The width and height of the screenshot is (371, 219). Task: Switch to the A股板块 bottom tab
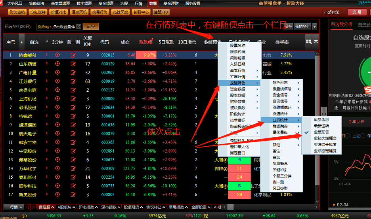[x=66, y=207]
